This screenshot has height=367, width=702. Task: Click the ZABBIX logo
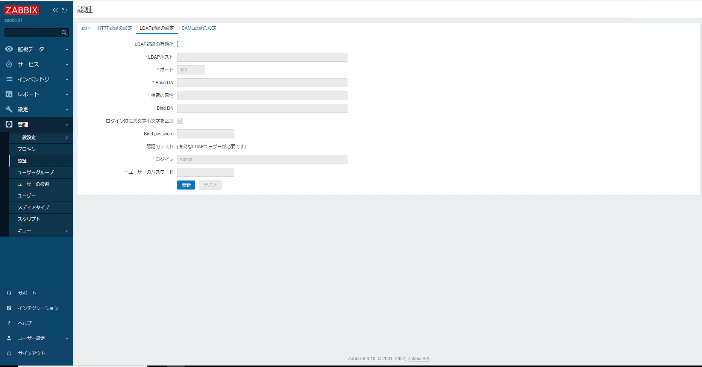click(21, 10)
